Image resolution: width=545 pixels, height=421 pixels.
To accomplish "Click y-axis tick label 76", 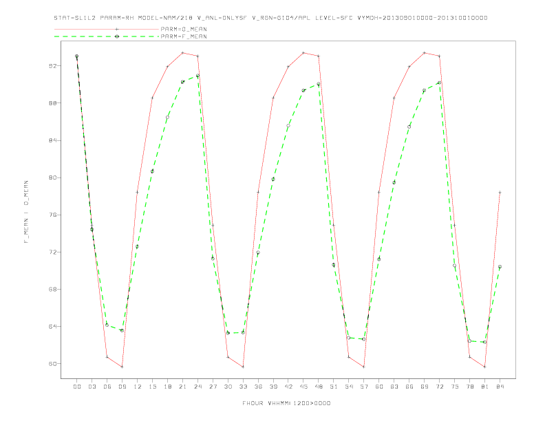I will [53, 215].
